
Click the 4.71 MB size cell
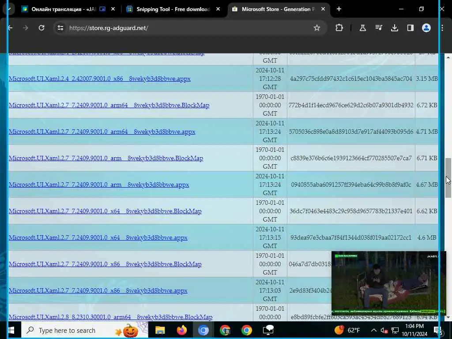pos(427,132)
